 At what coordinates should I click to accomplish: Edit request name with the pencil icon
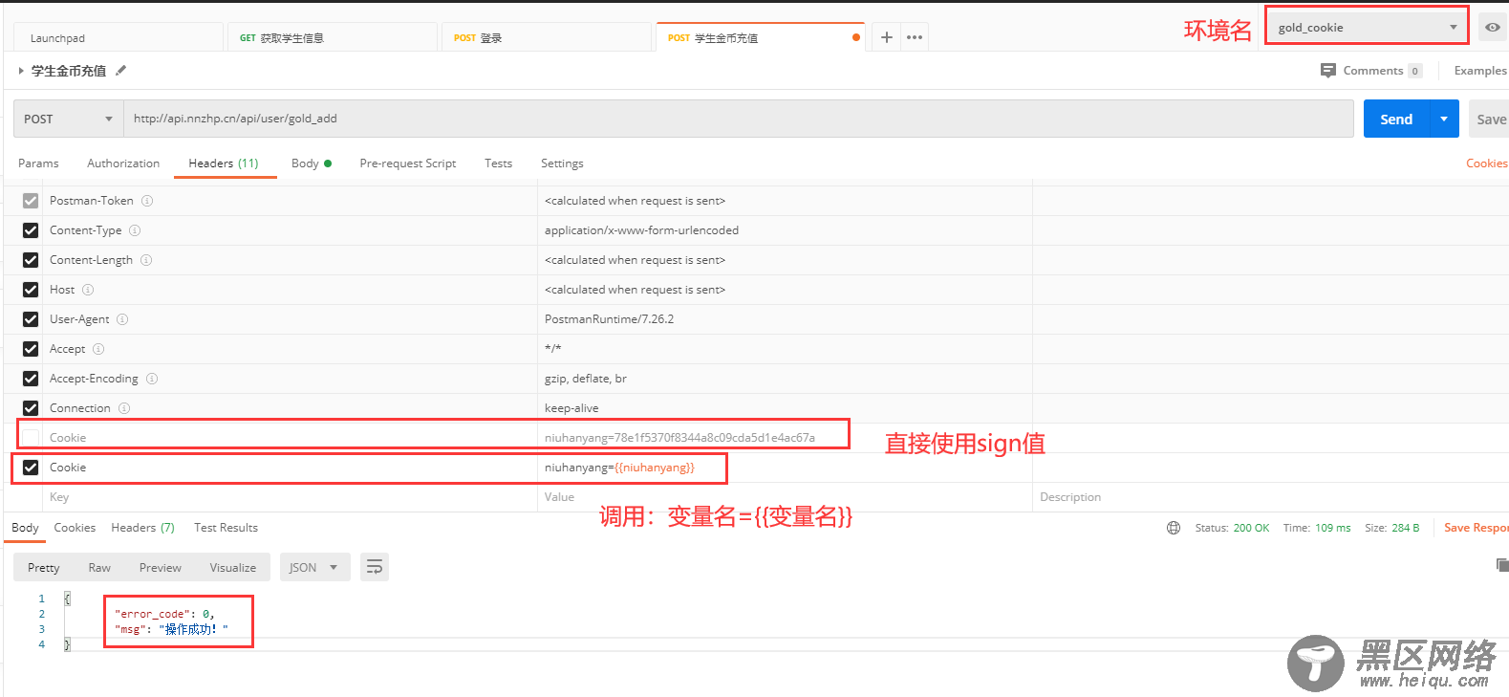pyautogui.click(x=121, y=70)
